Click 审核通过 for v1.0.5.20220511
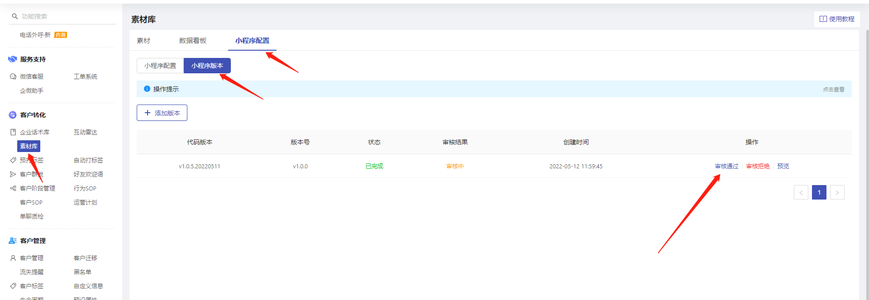Screen dimensions: 869x300 [x=726, y=166]
